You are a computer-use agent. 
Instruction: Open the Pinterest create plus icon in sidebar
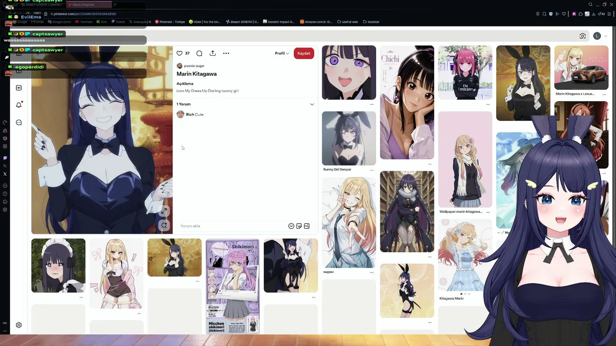pos(19,88)
